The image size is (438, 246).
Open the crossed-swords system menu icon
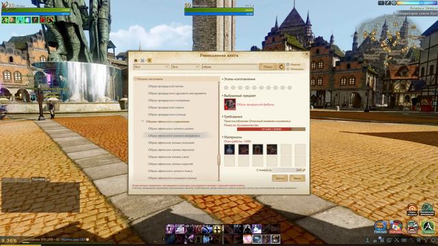click(397, 240)
